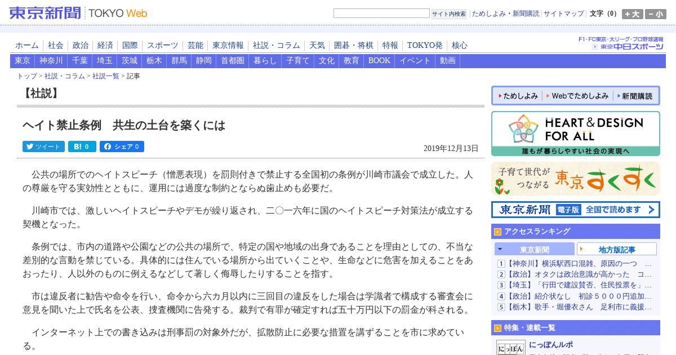Viewport: 676px width, 355px height.
Task: Click the 新聞購読 button in sidebar box
Action: pos(635,96)
